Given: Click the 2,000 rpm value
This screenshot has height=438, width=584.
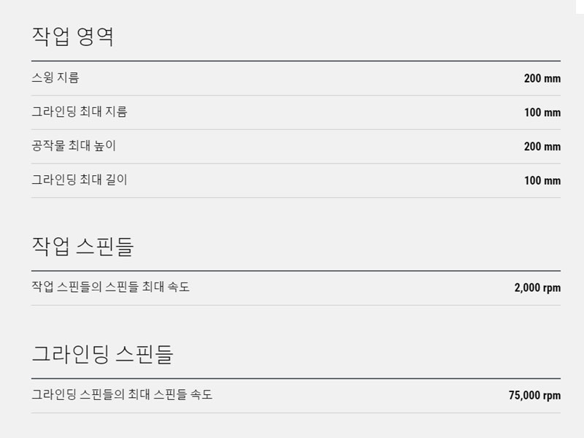Looking at the screenshot, I should (537, 288).
